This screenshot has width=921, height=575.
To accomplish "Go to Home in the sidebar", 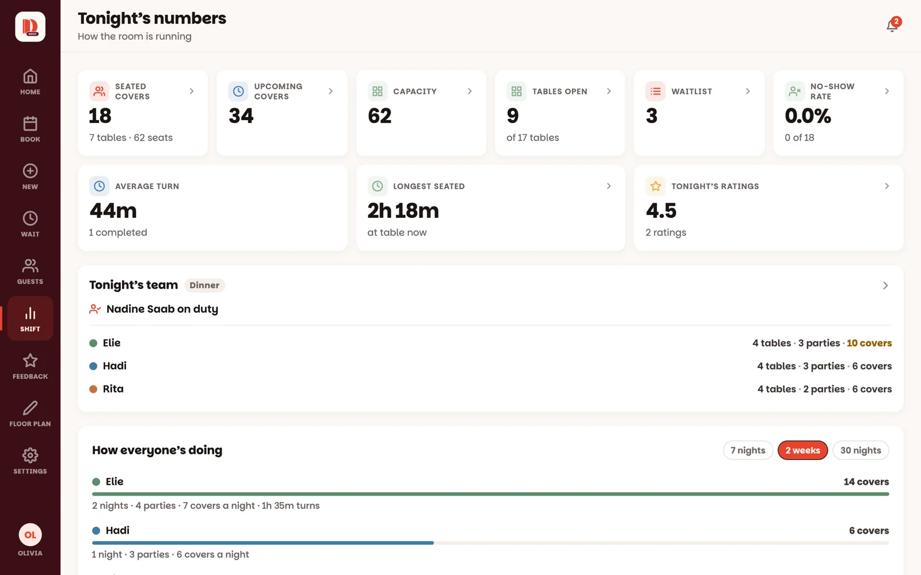I will (x=30, y=82).
